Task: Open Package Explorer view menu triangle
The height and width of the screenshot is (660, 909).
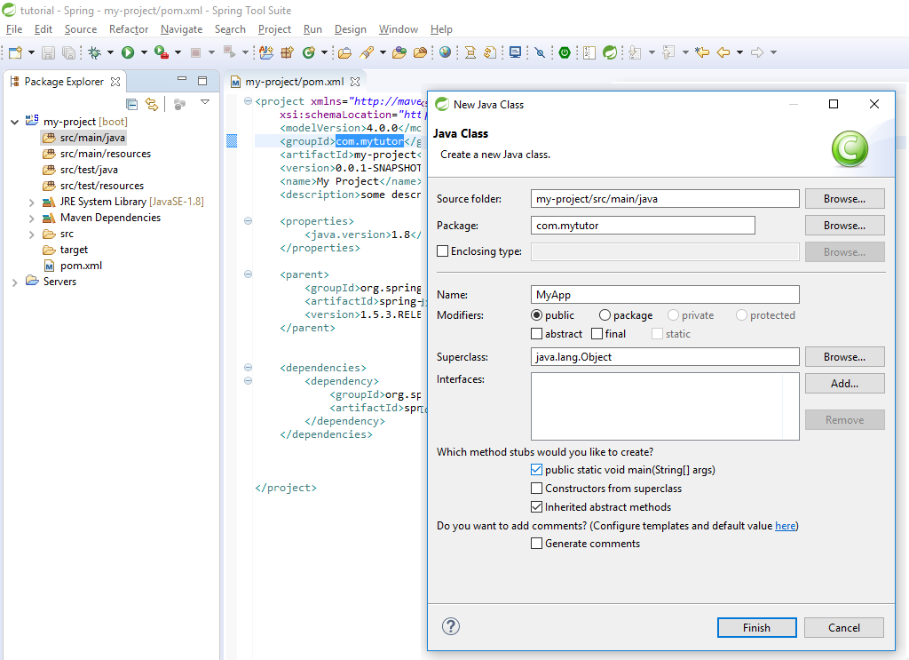Action: (x=205, y=102)
